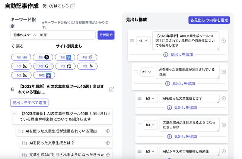Open the 使い方はこちら external link icon
The image size is (242, 159).
click(73, 6)
